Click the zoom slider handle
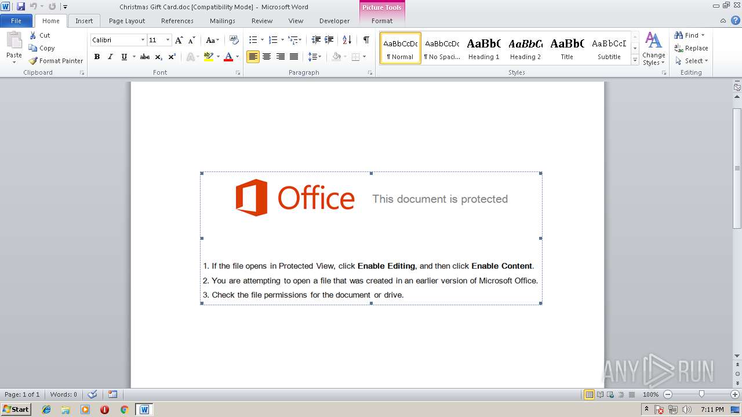 pos(701,394)
